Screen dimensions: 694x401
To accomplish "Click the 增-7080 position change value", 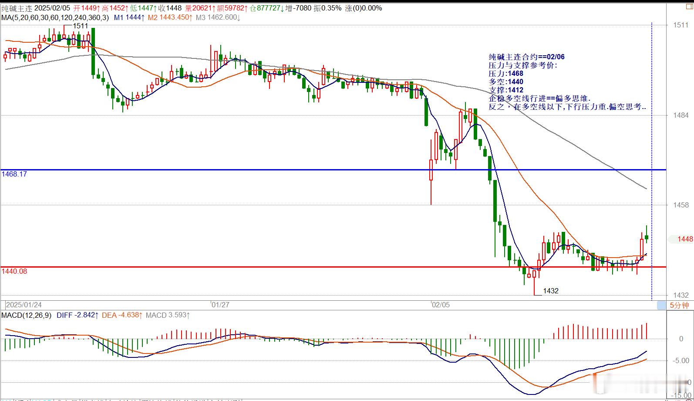I will (x=298, y=8).
